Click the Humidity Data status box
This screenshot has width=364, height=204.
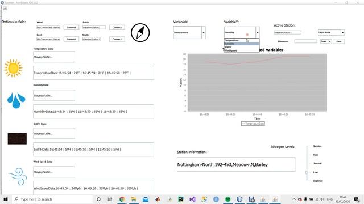point(54,95)
